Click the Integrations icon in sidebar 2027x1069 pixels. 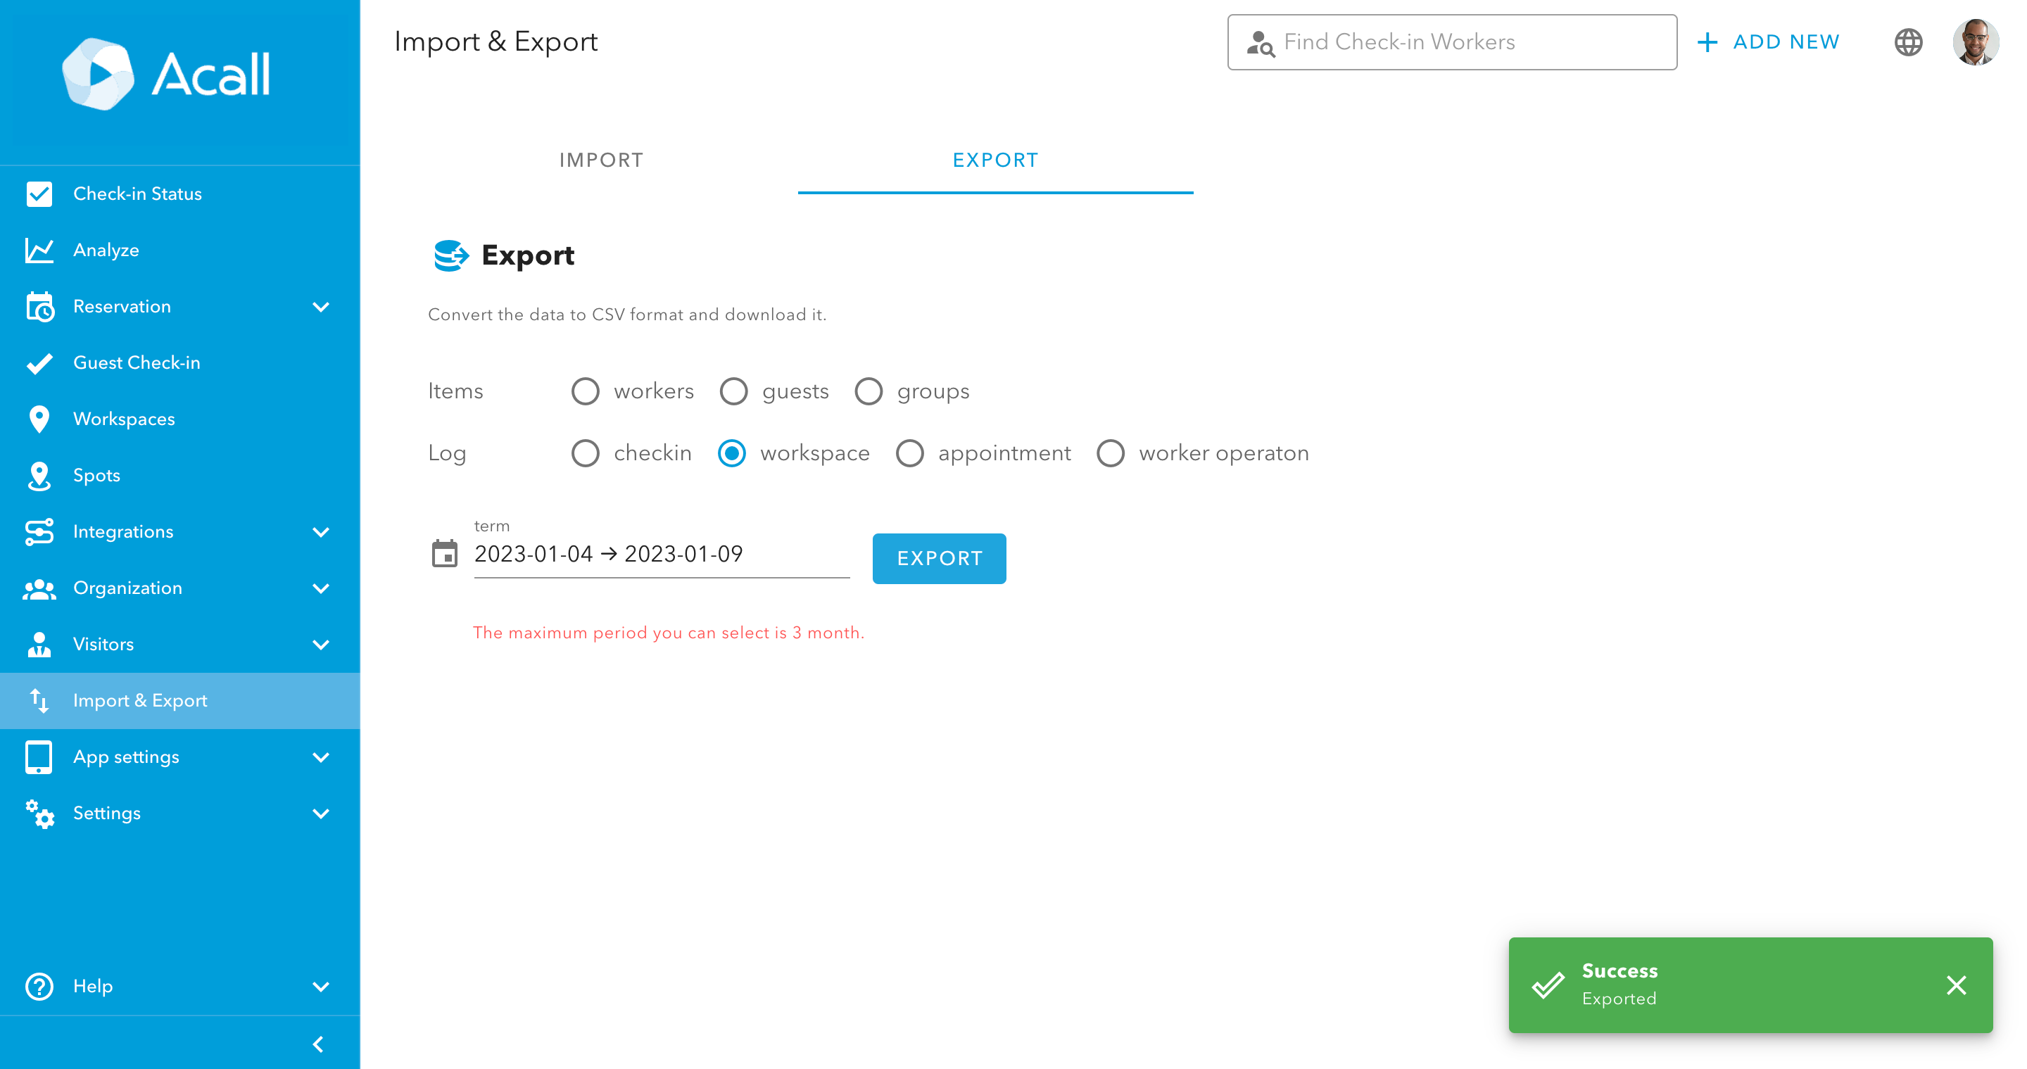coord(39,532)
